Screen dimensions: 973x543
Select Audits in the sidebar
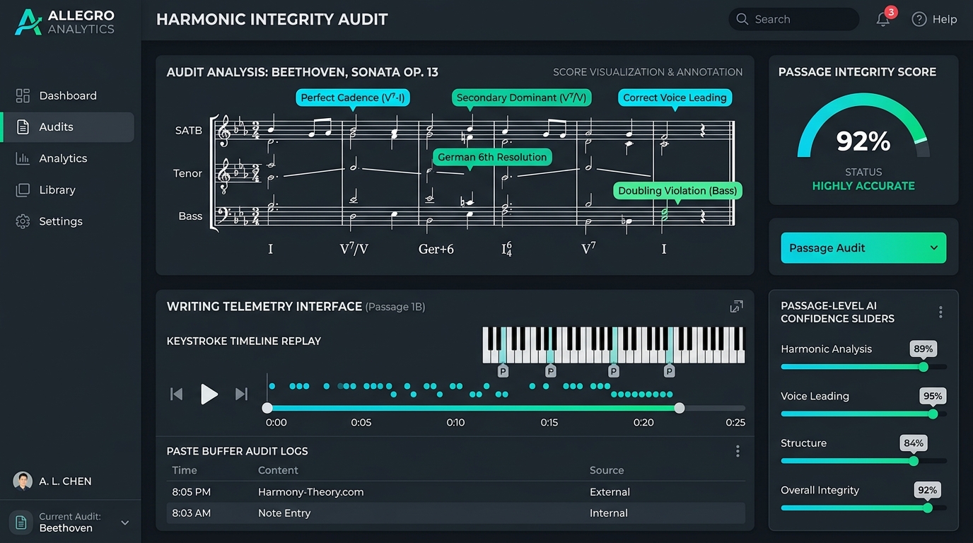(x=68, y=127)
